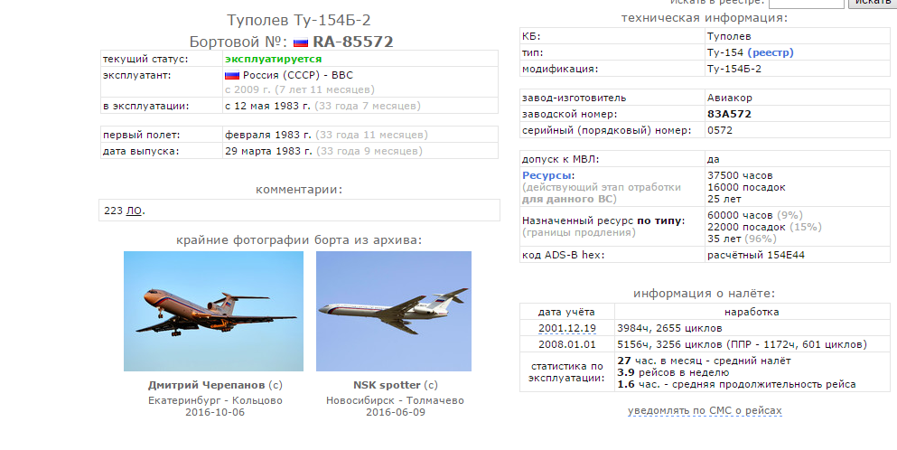Open the (реестр) link for Ту-154
Screen dimensions: 897x450
tap(770, 52)
